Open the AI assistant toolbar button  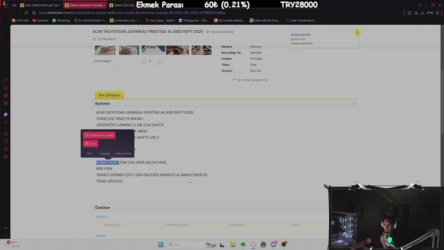point(430,13)
